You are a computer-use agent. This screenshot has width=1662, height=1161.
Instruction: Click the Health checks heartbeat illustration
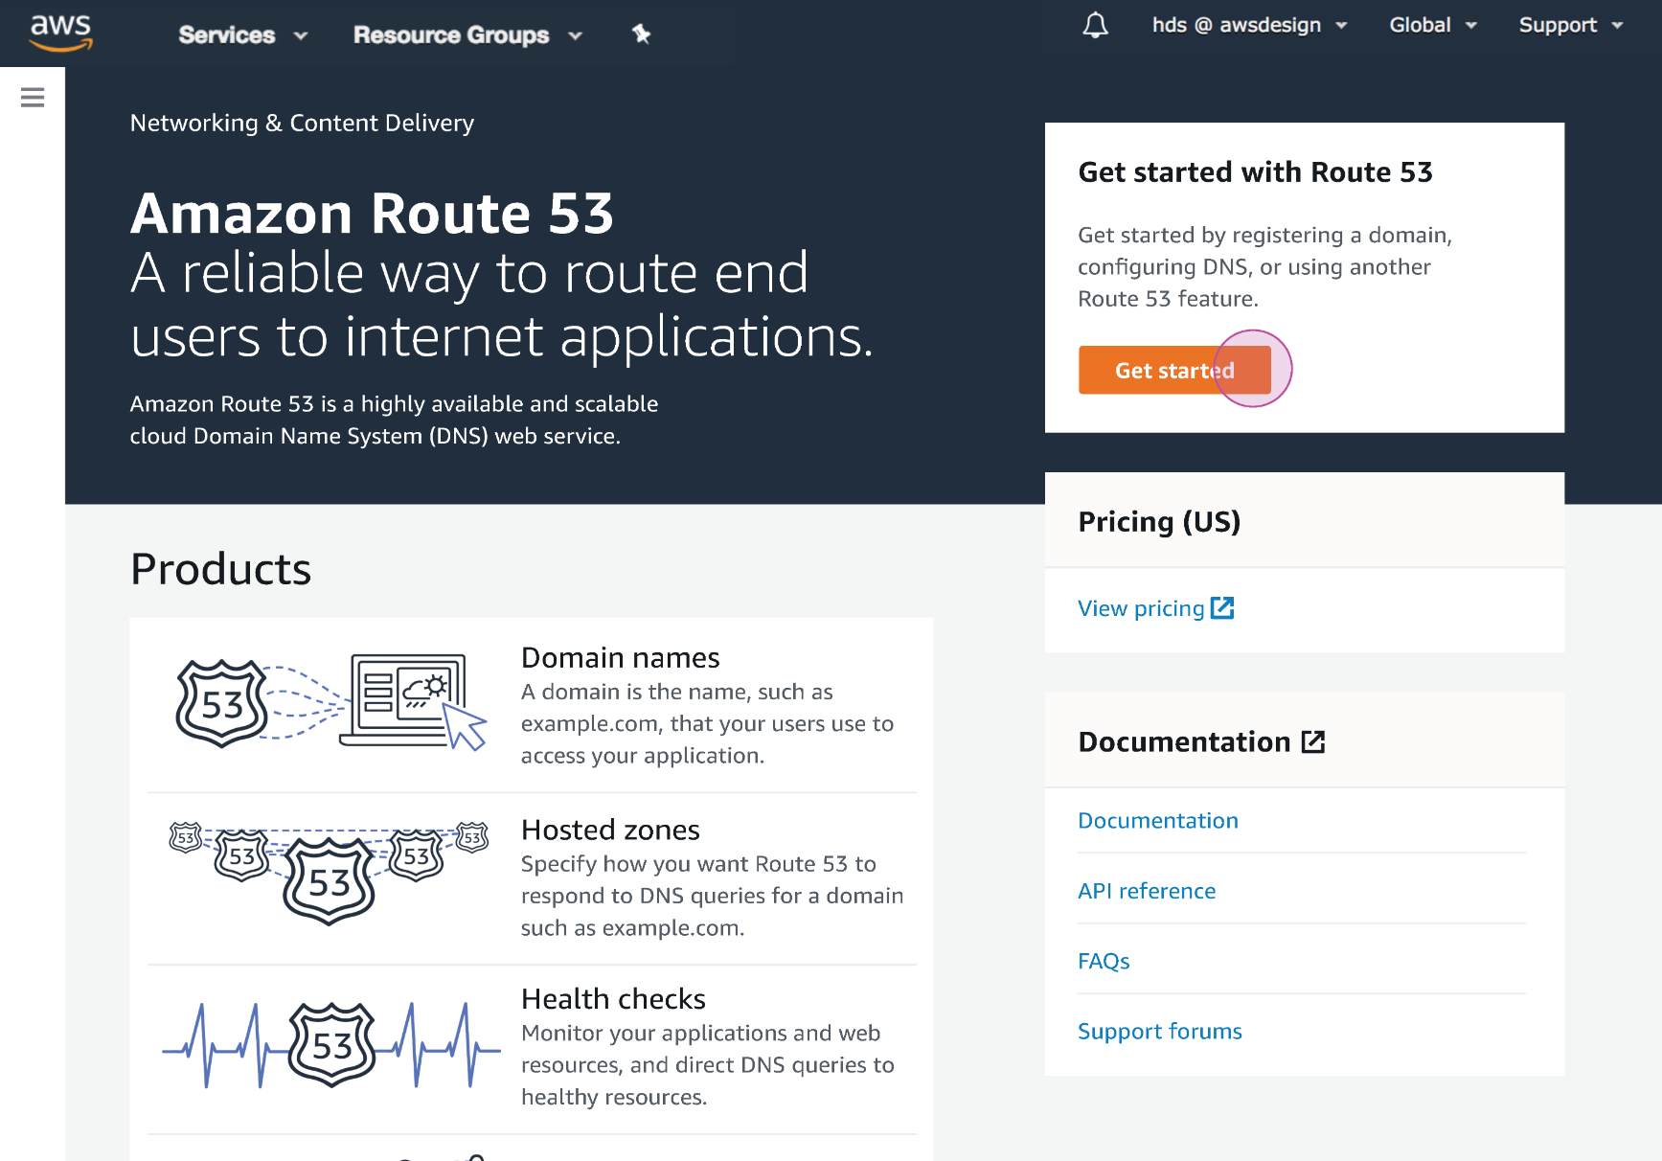[331, 1044]
